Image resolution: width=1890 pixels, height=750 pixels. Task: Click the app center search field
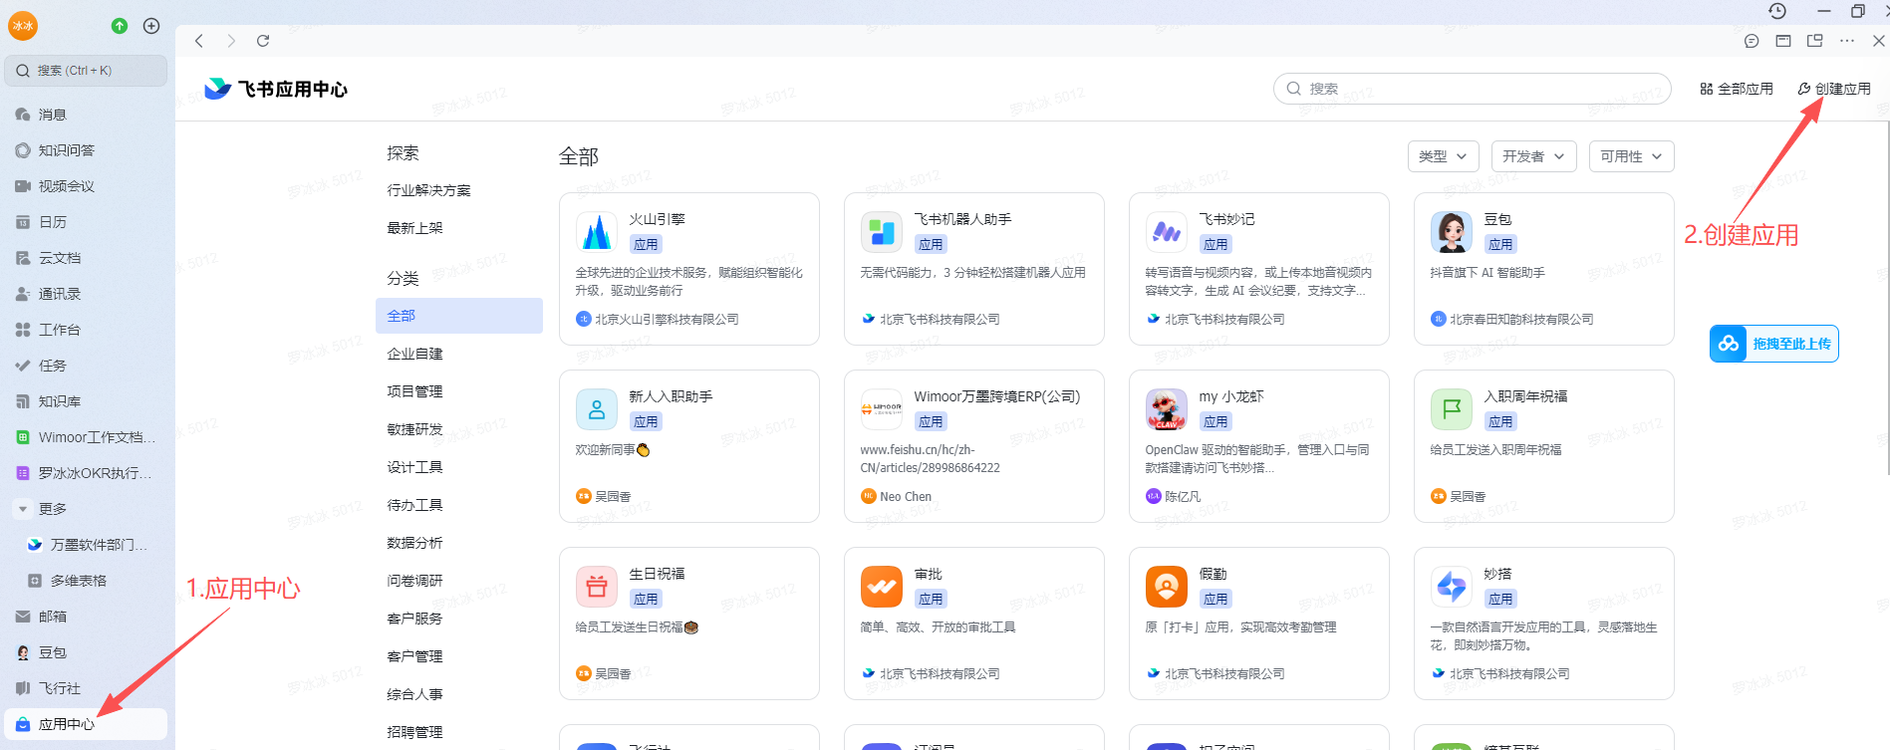pyautogui.click(x=1472, y=89)
